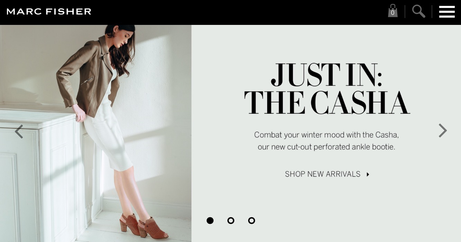Click the cart item count "0"
Viewport: 461px width, 242px height.
coord(392,13)
